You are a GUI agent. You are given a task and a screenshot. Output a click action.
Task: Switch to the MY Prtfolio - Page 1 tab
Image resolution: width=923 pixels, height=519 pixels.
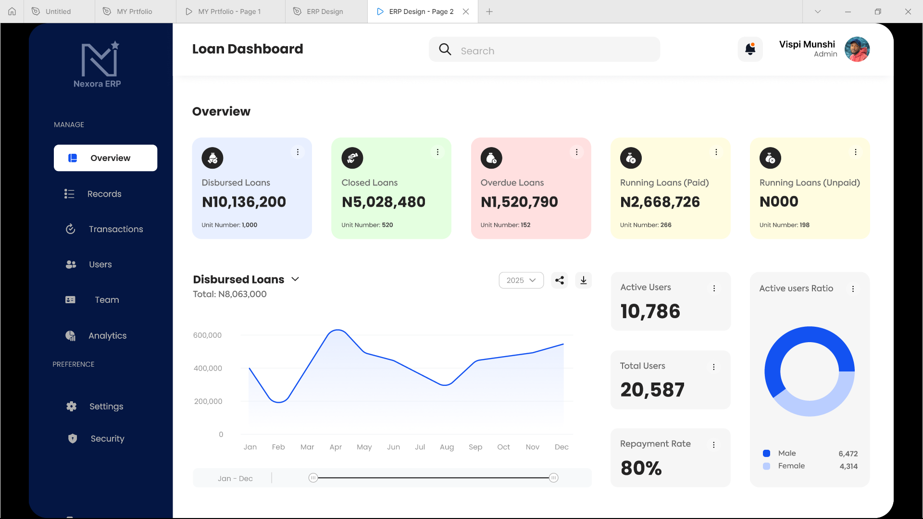(230, 12)
